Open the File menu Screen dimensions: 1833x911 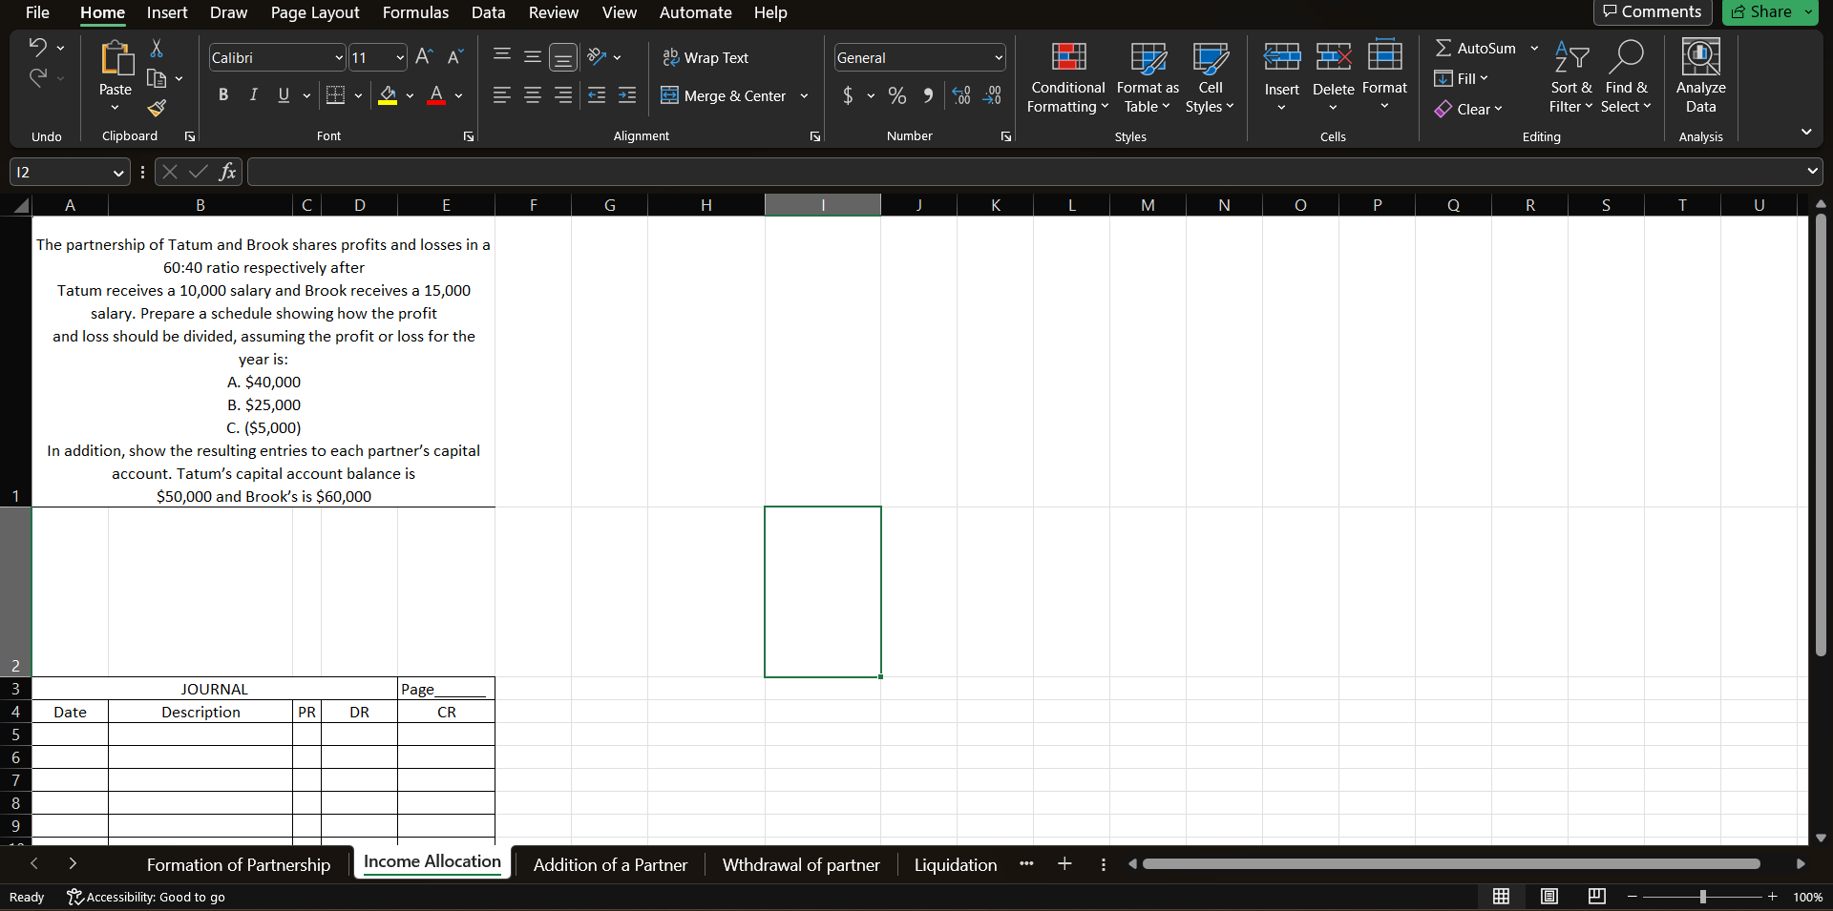point(37,12)
